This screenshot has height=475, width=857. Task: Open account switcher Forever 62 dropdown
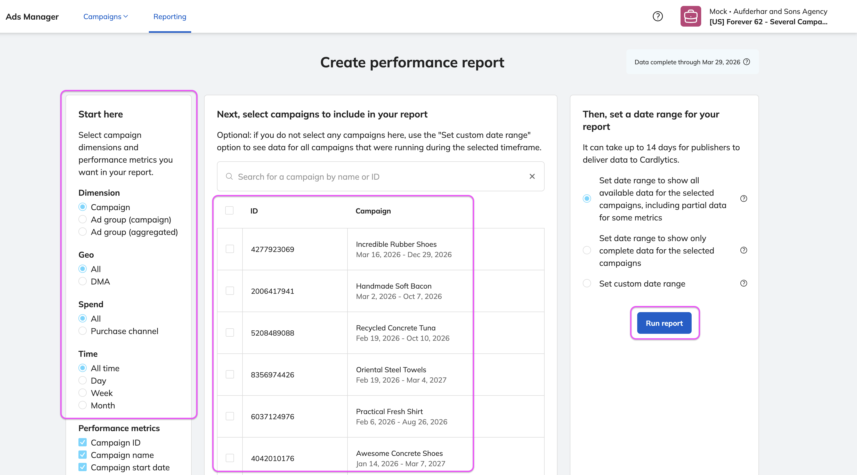768,22
